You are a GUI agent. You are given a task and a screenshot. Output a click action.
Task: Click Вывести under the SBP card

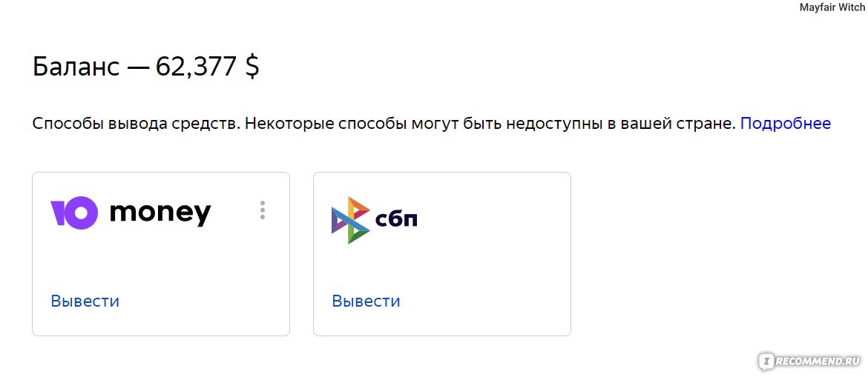pos(366,301)
